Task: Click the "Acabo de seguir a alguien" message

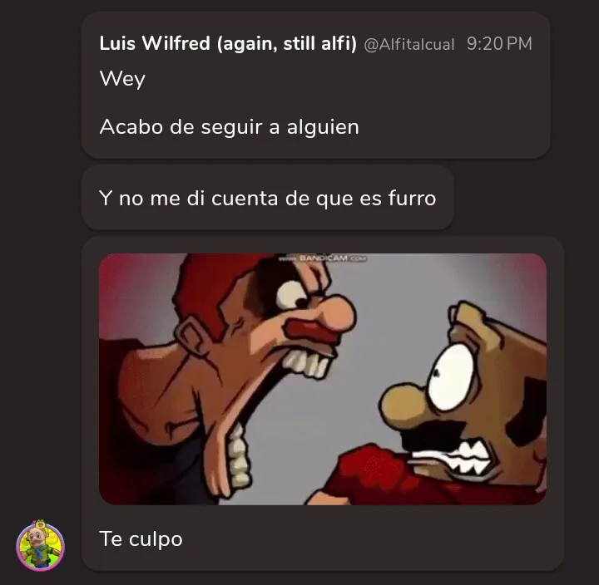Action: [x=230, y=127]
